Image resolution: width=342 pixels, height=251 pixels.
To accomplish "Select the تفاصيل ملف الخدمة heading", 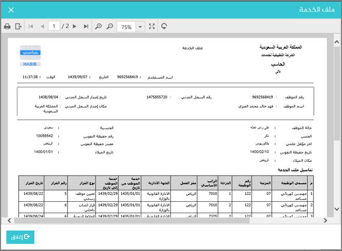I will [x=295, y=170].
